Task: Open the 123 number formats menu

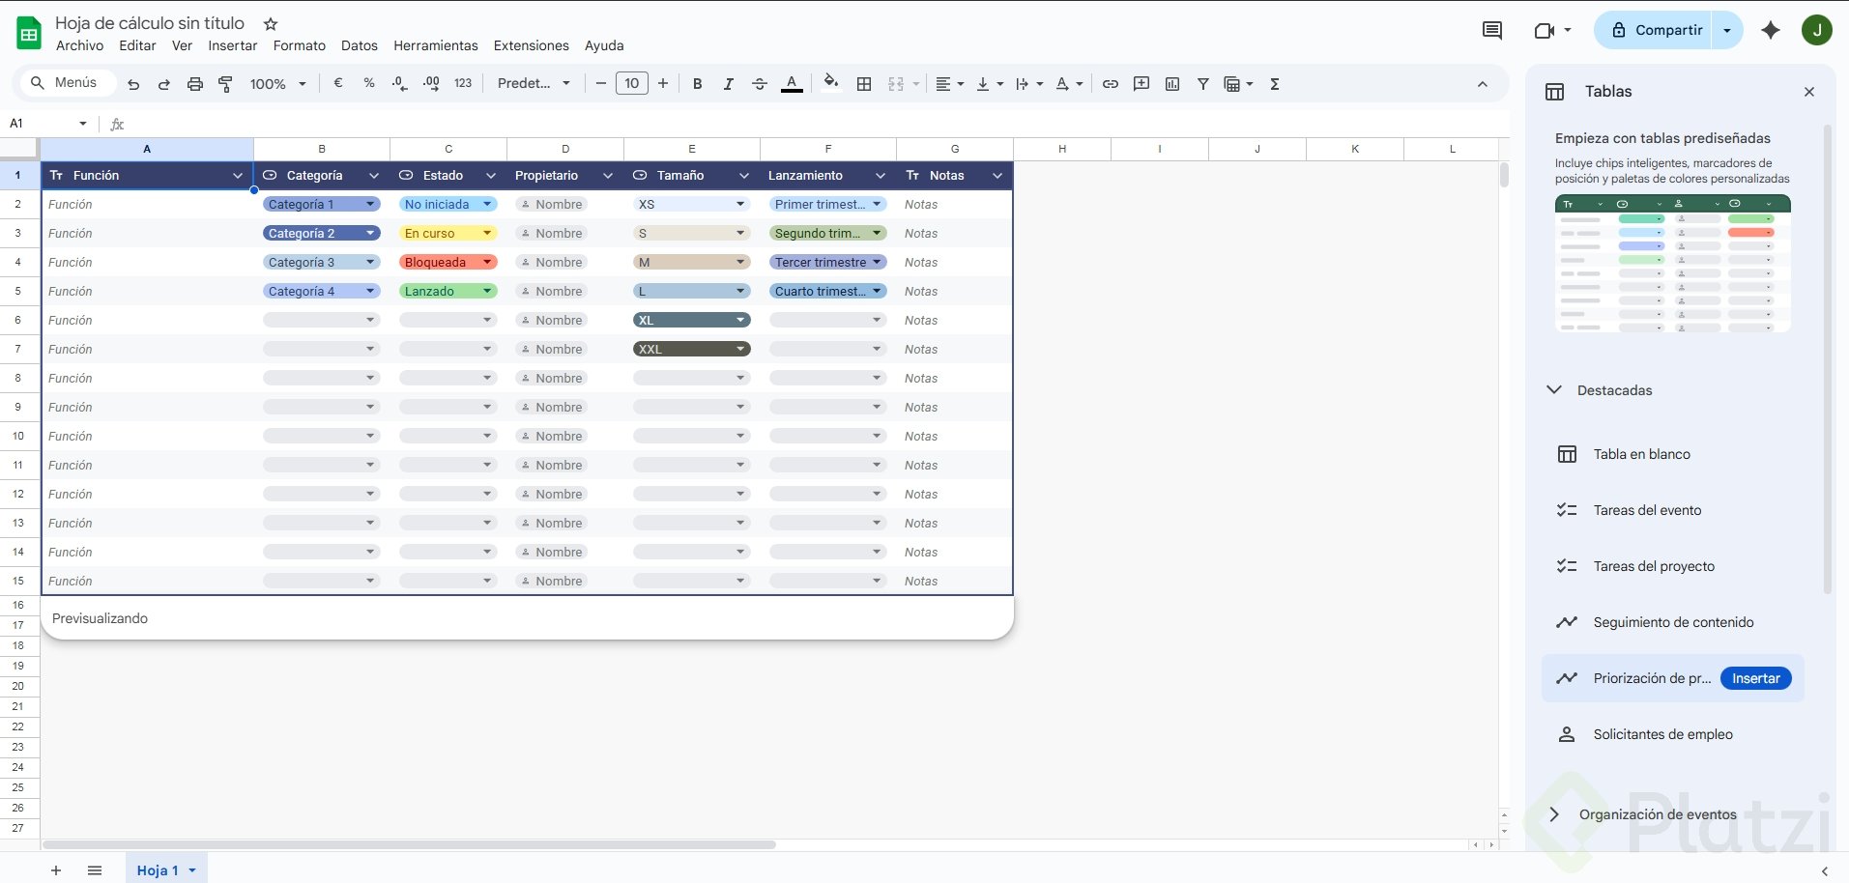Action: (x=463, y=84)
